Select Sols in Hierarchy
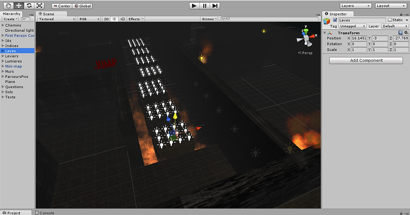410x215 pixels. click(9, 92)
